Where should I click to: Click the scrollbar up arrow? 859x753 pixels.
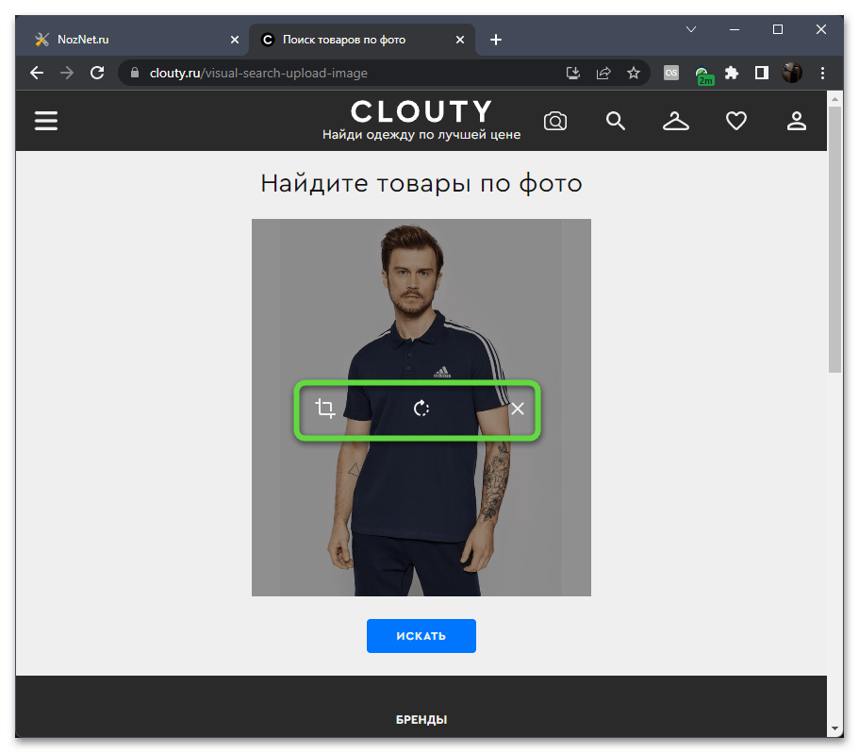(x=834, y=99)
